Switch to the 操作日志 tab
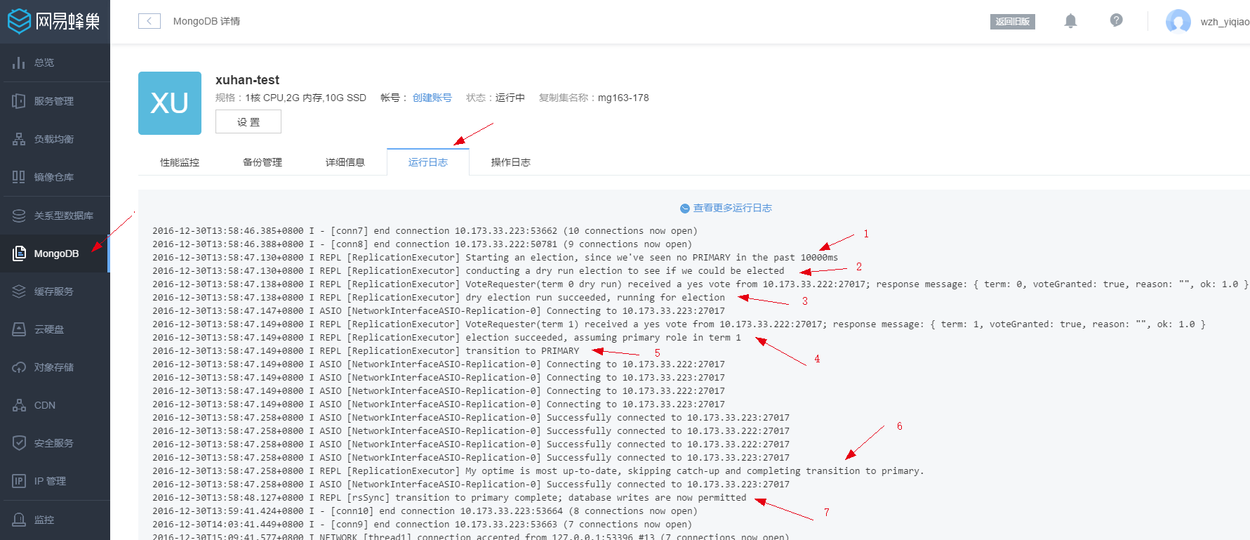Image resolution: width=1250 pixels, height=540 pixels. click(511, 162)
